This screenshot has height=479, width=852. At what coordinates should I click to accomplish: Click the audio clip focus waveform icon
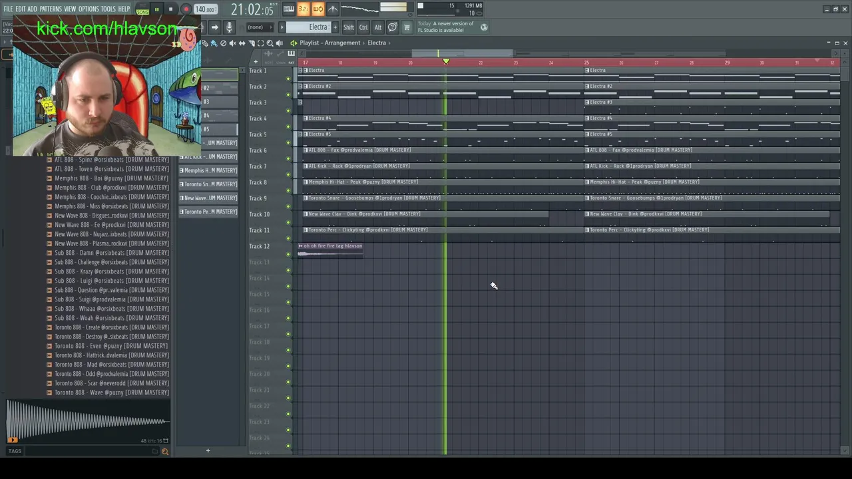268,53
